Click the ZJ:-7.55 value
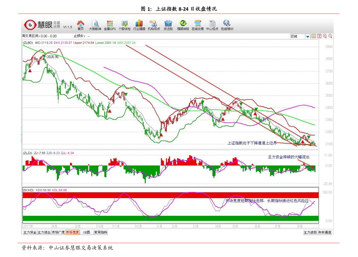 coord(40,153)
